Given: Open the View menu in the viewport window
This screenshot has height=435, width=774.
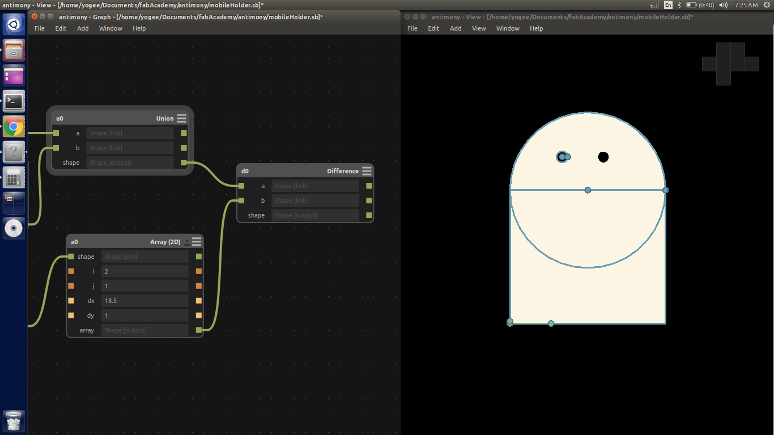Looking at the screenshot, I should 479,28.
